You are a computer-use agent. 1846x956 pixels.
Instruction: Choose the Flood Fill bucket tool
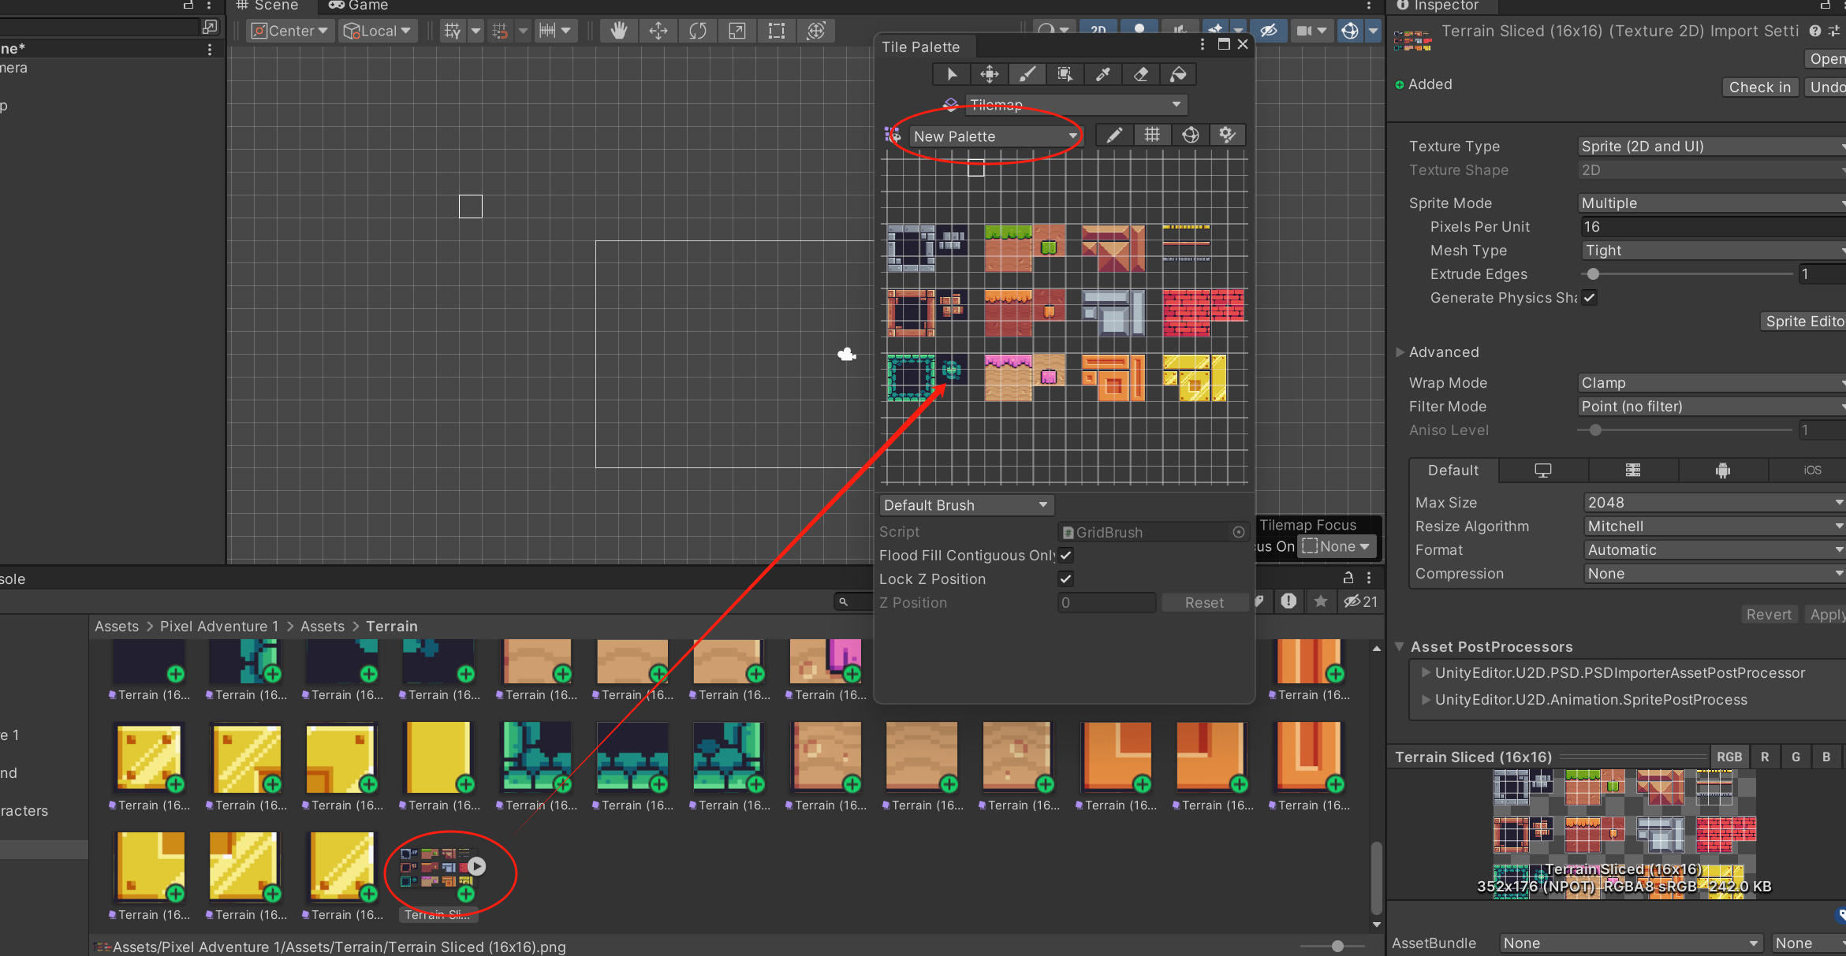click(1178, 74)
